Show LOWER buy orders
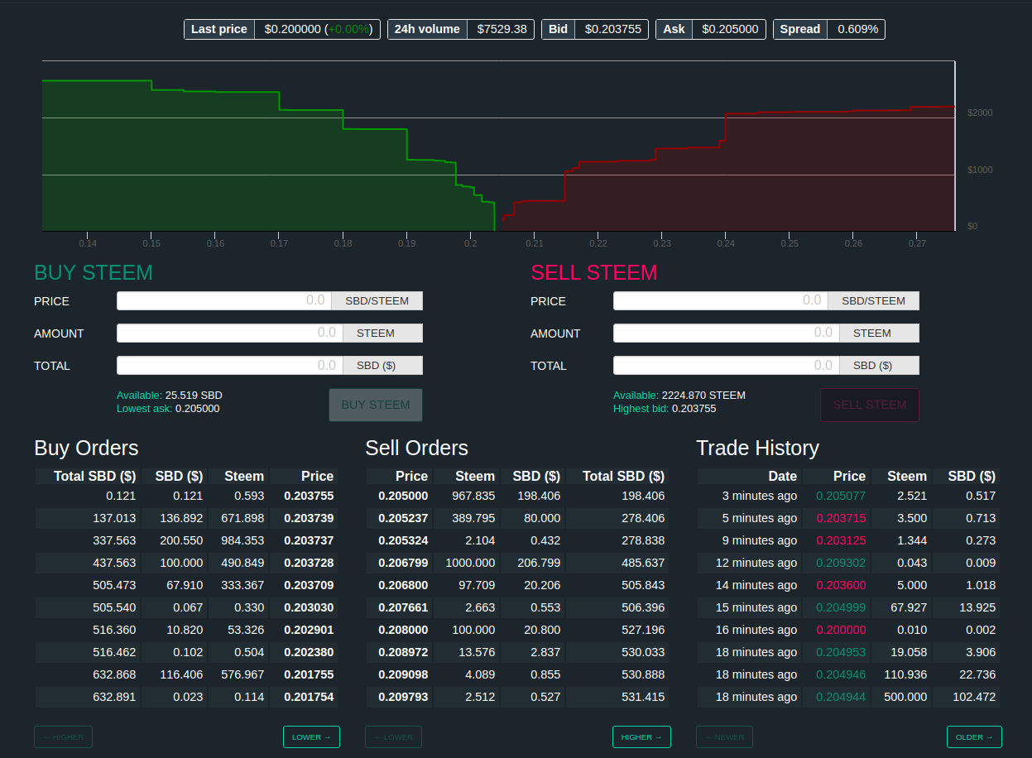 coord(311,736)
